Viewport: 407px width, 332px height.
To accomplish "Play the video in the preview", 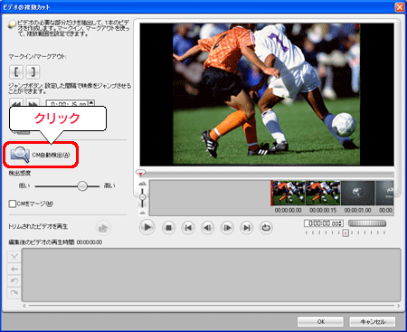I will click(x=147, y=227).
